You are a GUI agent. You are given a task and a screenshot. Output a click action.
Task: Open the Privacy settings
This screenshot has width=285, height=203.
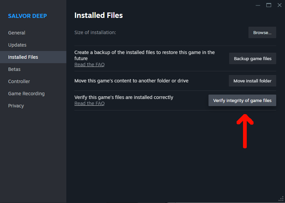point(16,106)
